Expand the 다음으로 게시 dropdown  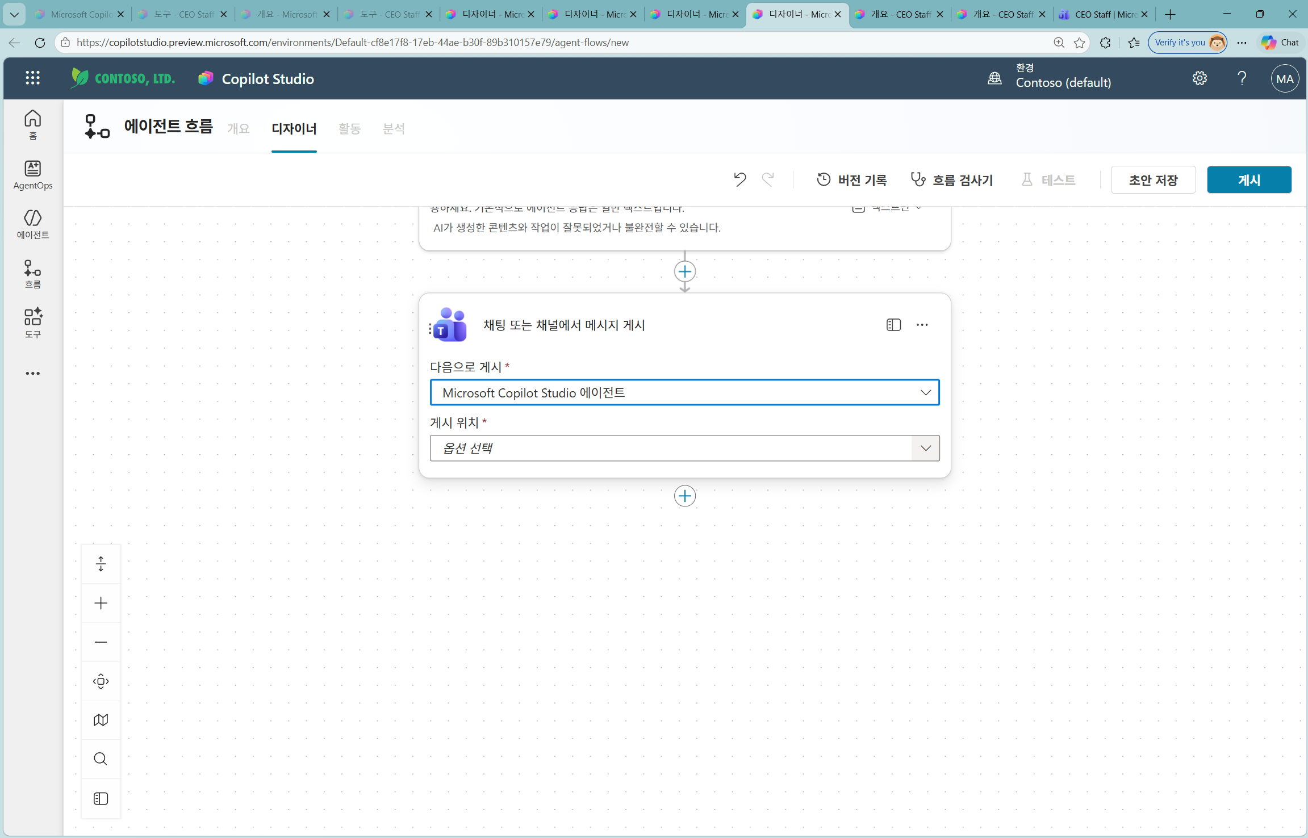[x=684, y=392]
